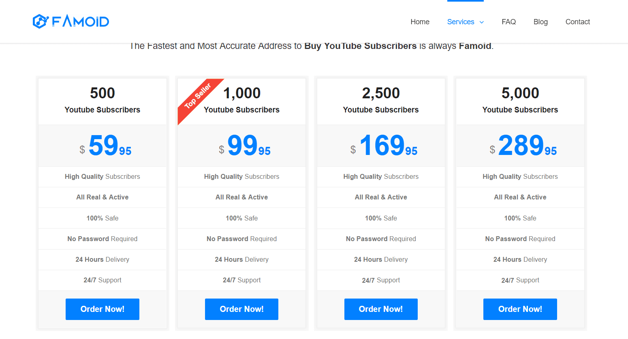Click the 'Buy YouTube Subscribers' tagline text

click(361, 46)
